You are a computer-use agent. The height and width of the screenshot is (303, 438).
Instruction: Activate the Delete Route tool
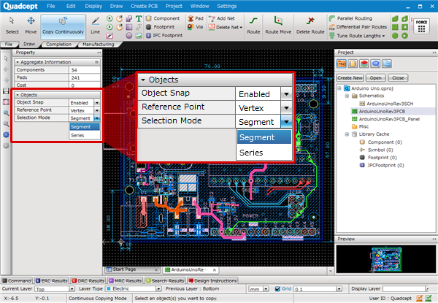point(310,25)
